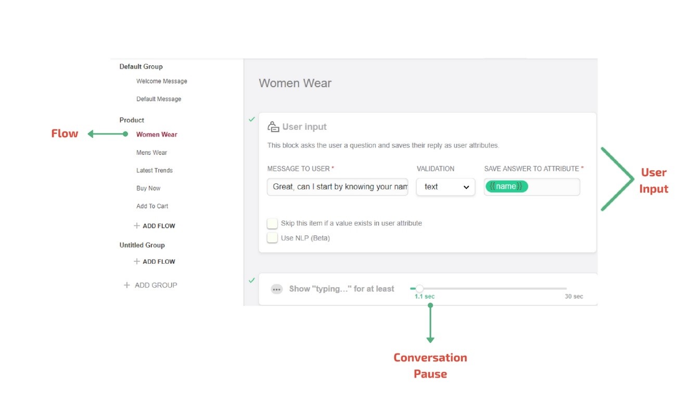Enable Skip this item if value exists

[272, 223]
